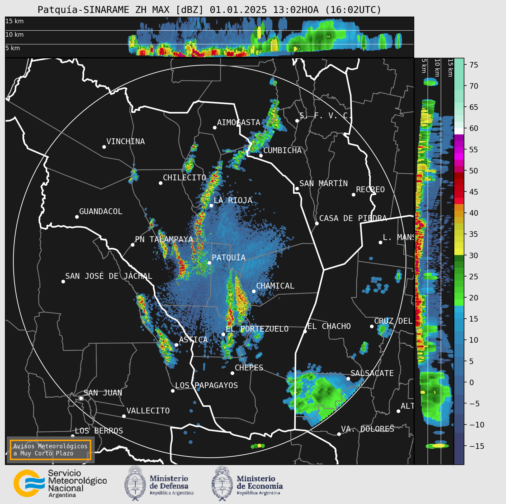Screen dimensions: 506x504
Task: Click the L. MANS label
Action: [x=398, y=237]
